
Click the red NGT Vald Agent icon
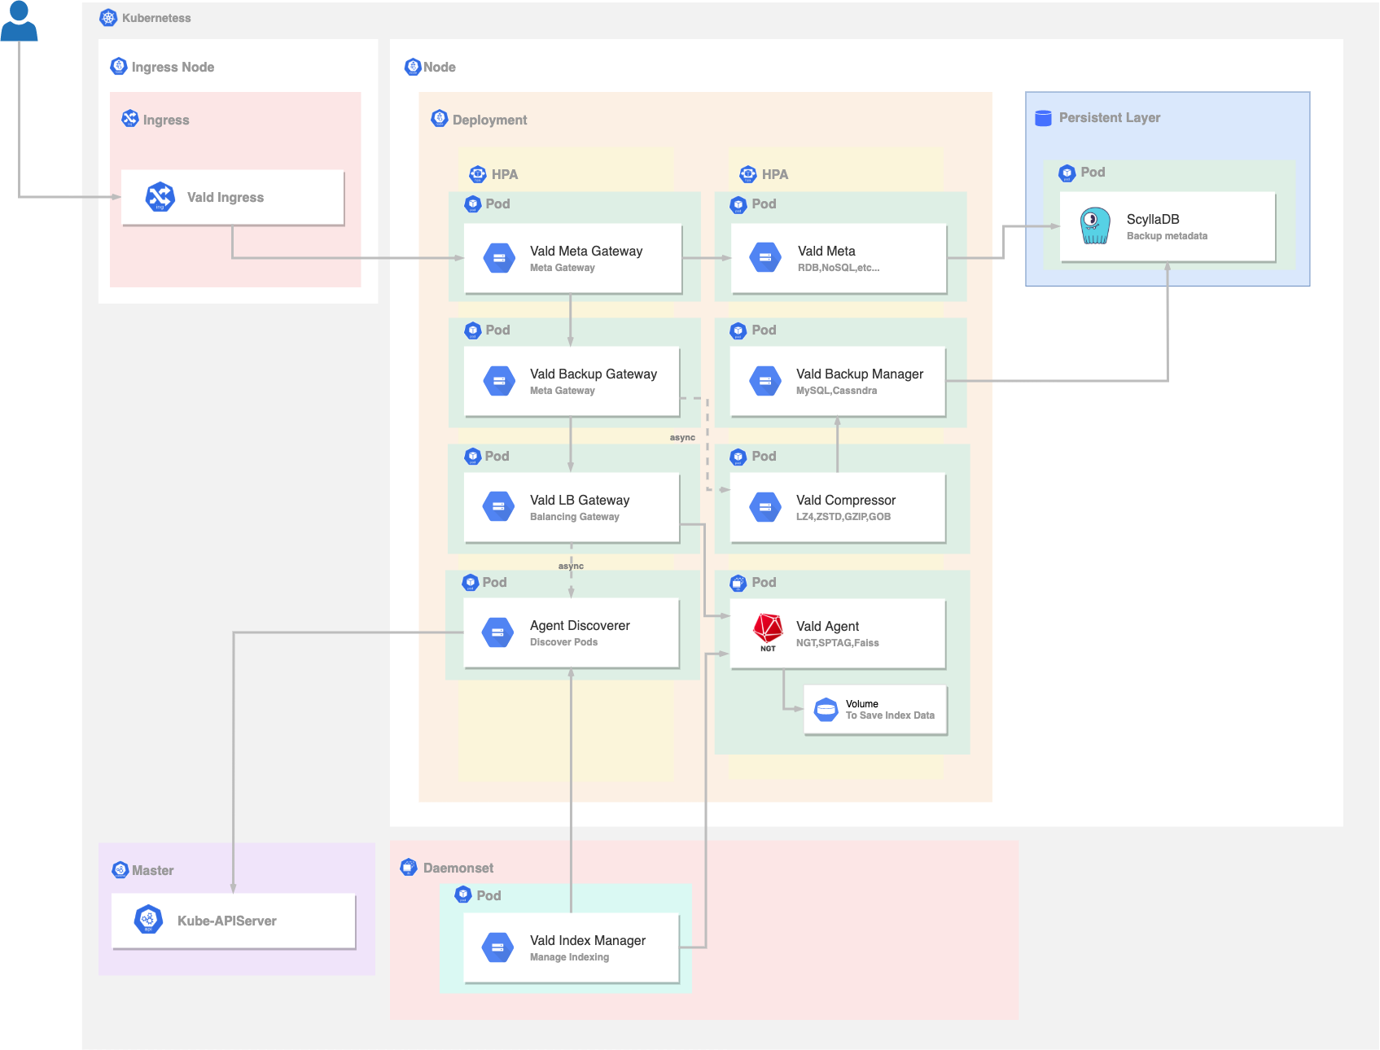click(x=768, y=629)
